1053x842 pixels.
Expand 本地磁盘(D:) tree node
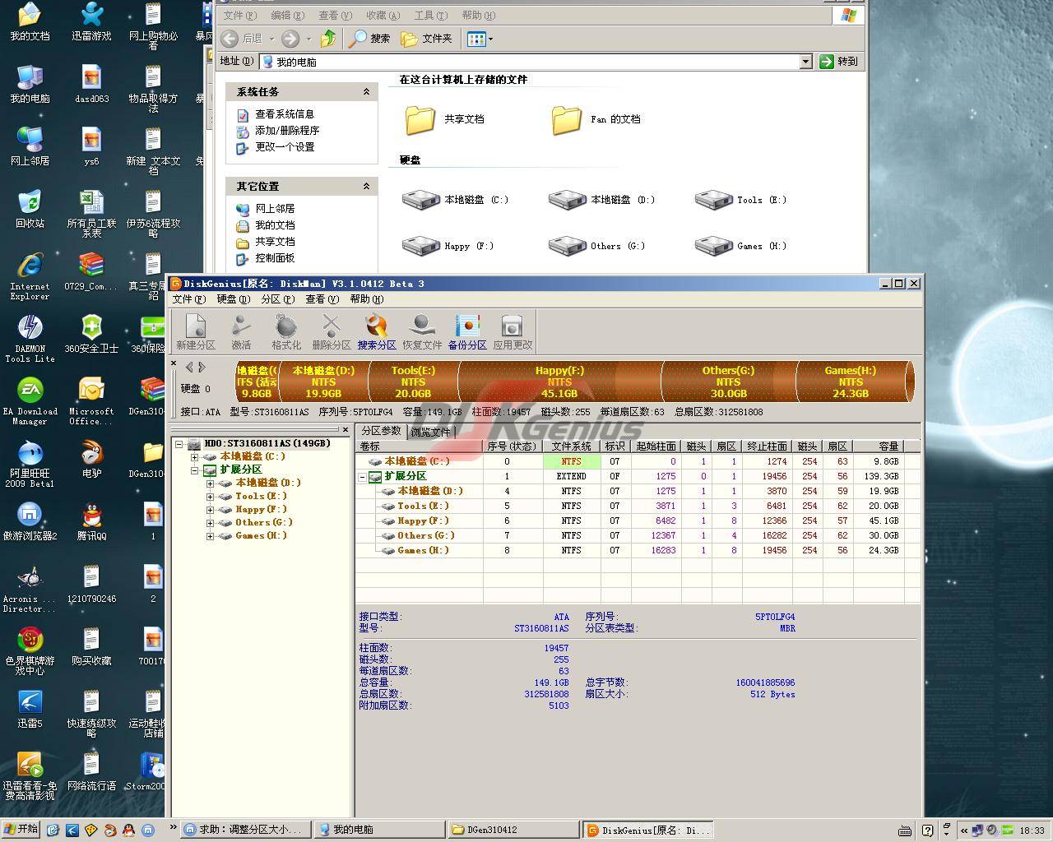point(210,483)
